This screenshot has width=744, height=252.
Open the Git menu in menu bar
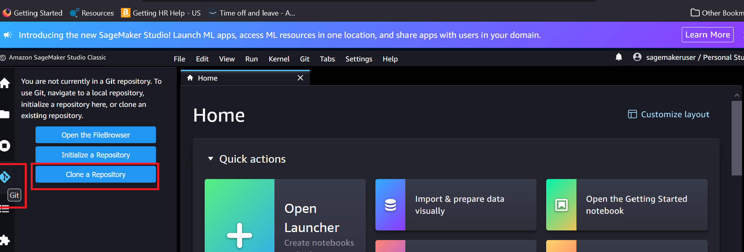(305, 59)
